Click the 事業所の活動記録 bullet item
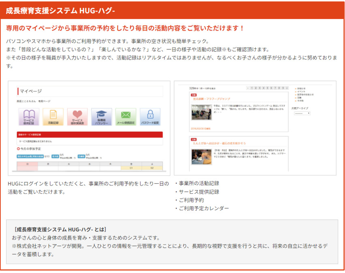The height and width of the screenshot is (273, 345). pos(199,183)
